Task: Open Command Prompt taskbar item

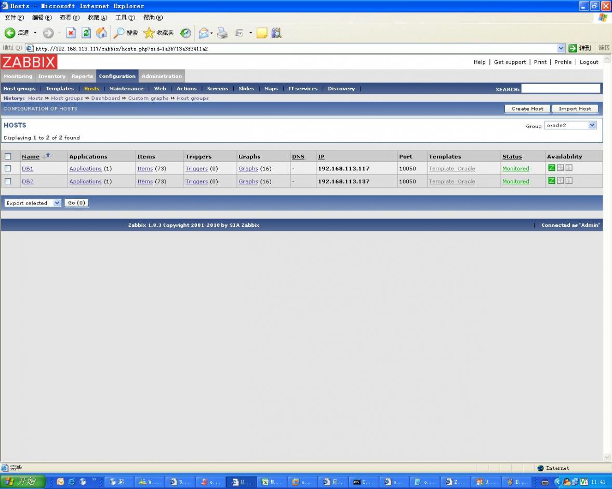Action: tap(363, 482)
